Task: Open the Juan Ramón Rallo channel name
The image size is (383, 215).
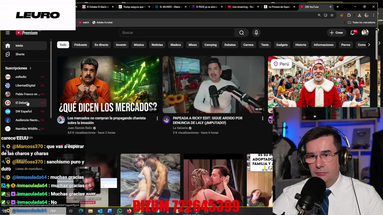Action: click(80, 128)
